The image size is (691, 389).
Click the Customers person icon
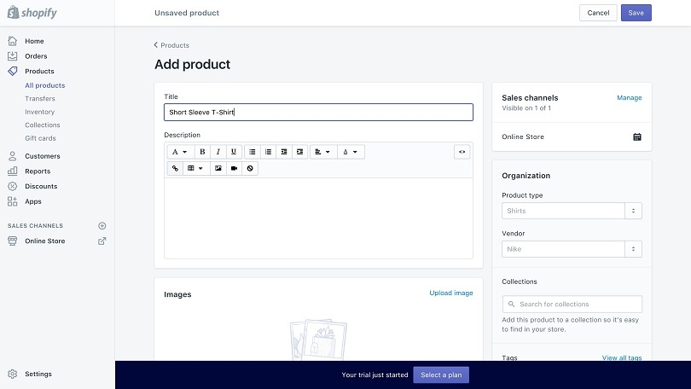[12, 156]
